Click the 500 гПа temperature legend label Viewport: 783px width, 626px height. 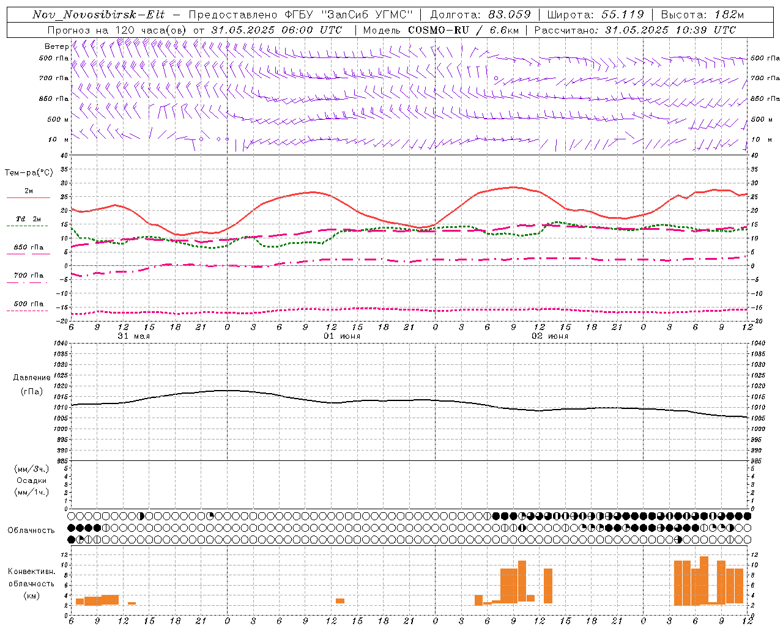pyautogui.click(x=29, y=304)
